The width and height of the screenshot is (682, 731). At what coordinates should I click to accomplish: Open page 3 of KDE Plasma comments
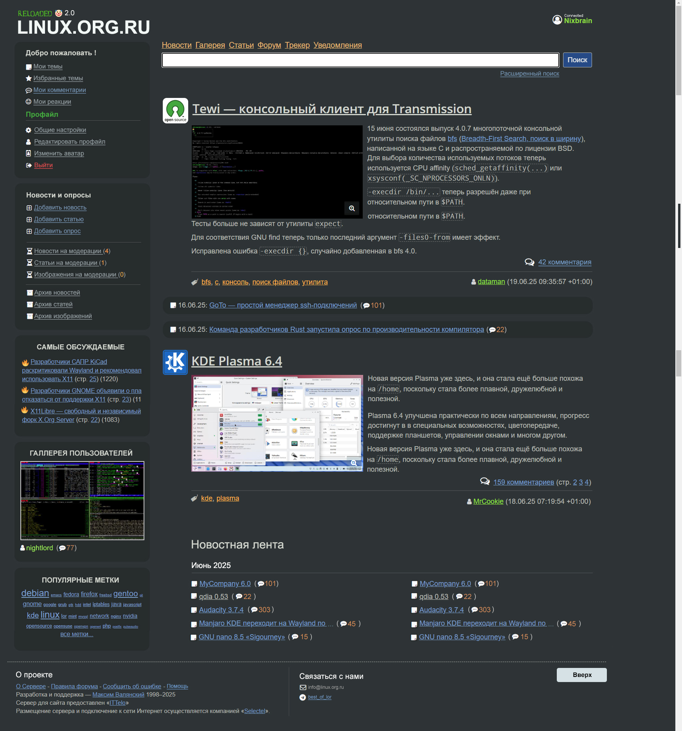tap(581, 482)
